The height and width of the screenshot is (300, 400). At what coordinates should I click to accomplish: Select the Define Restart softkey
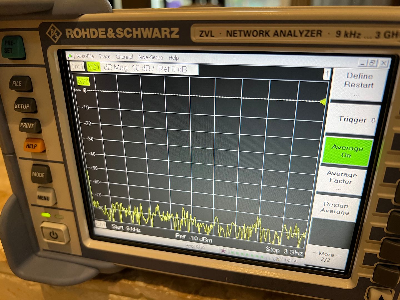(x=359, y=84)
